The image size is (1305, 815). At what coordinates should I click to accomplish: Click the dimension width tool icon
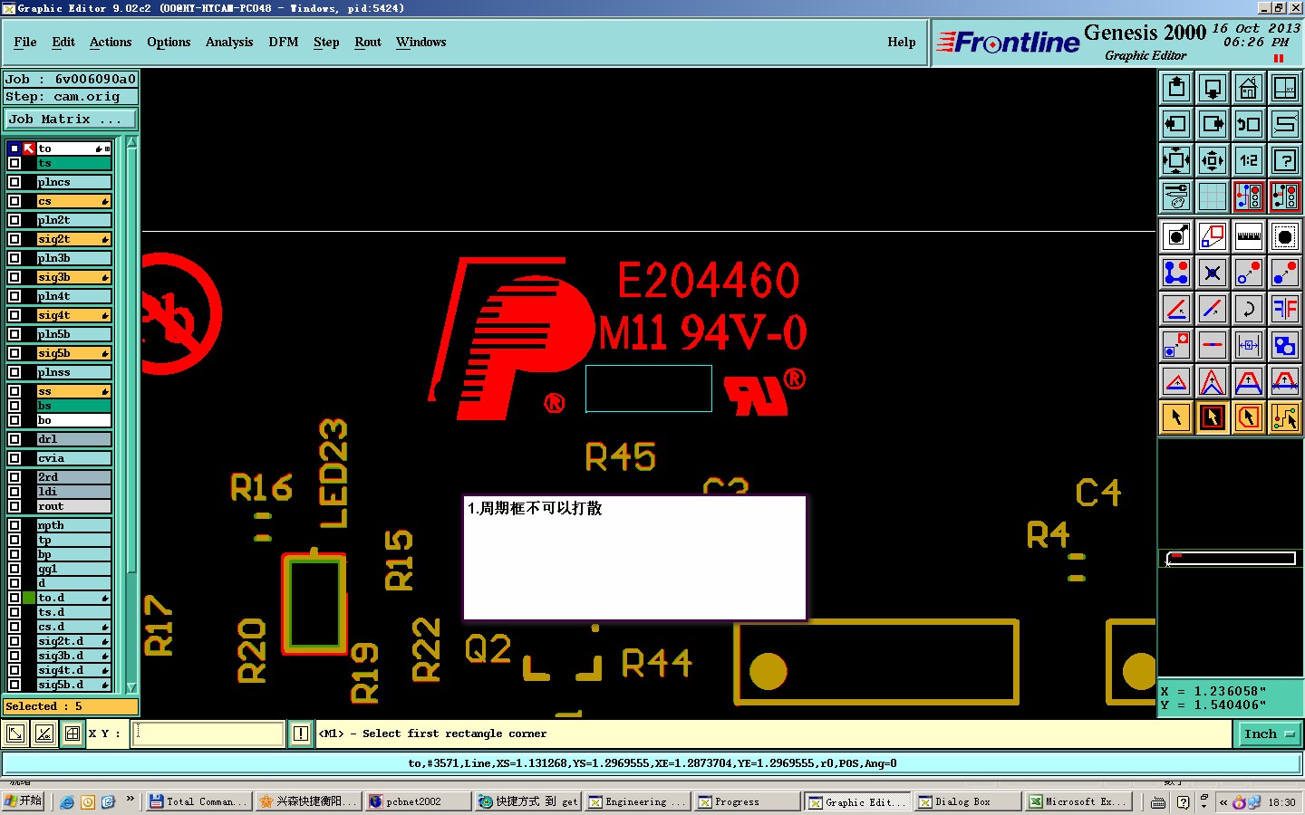pyautogui.click(x=1249, y=345)
